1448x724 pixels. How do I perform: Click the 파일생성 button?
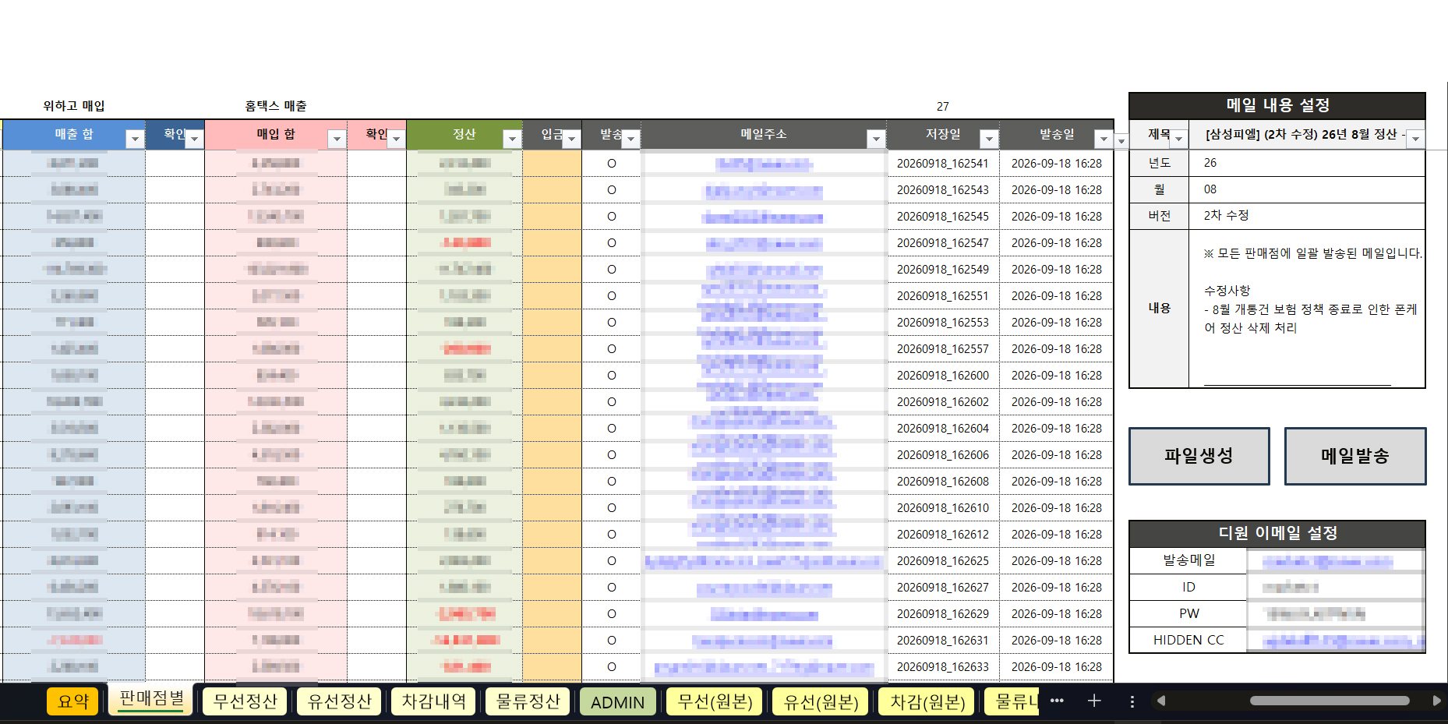pos(1199,456)
